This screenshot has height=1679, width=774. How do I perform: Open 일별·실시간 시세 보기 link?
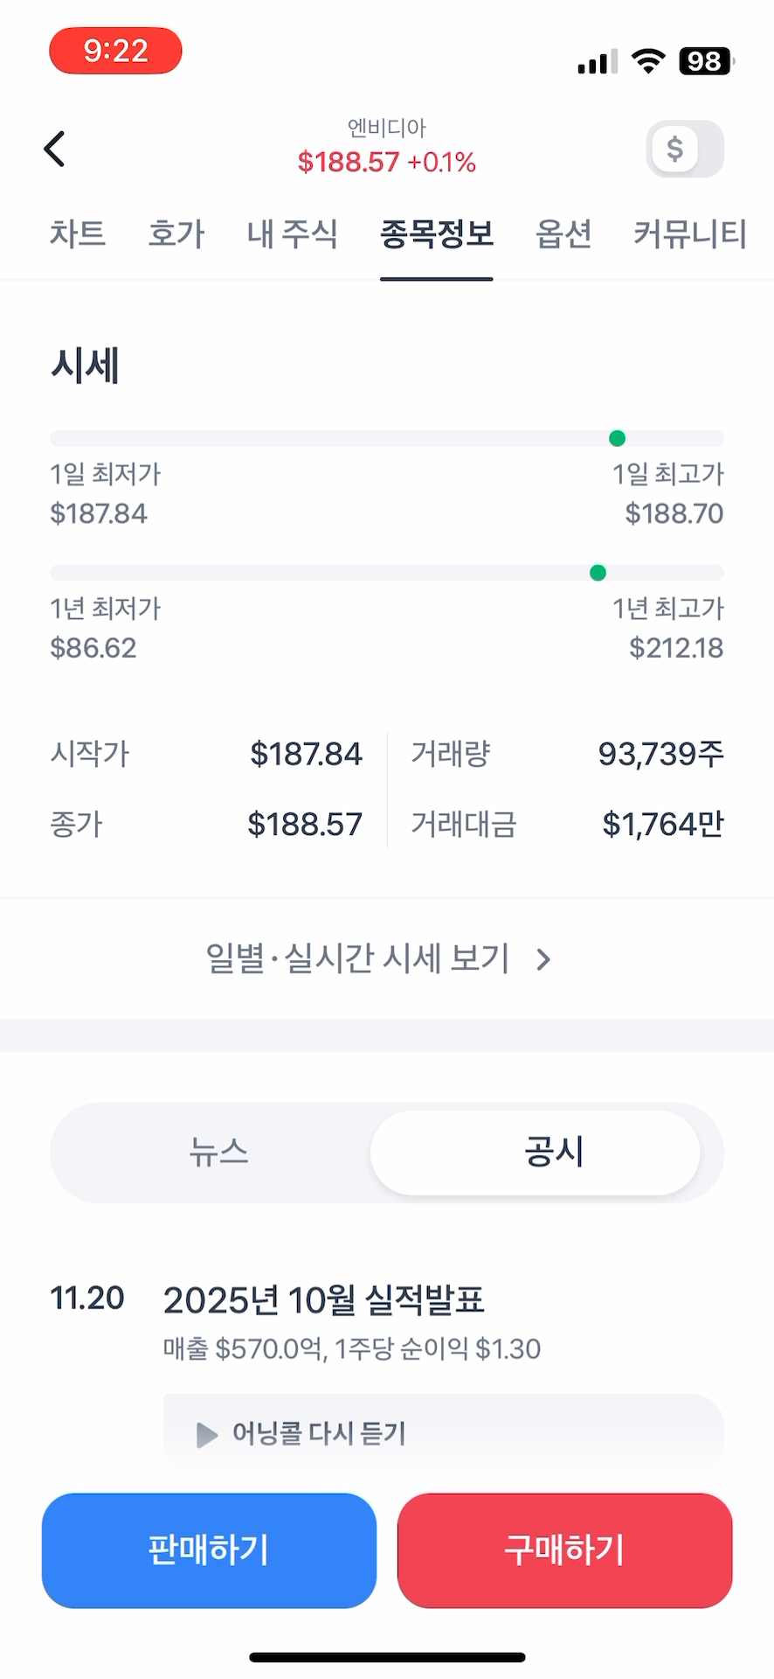tap(358, 958)
